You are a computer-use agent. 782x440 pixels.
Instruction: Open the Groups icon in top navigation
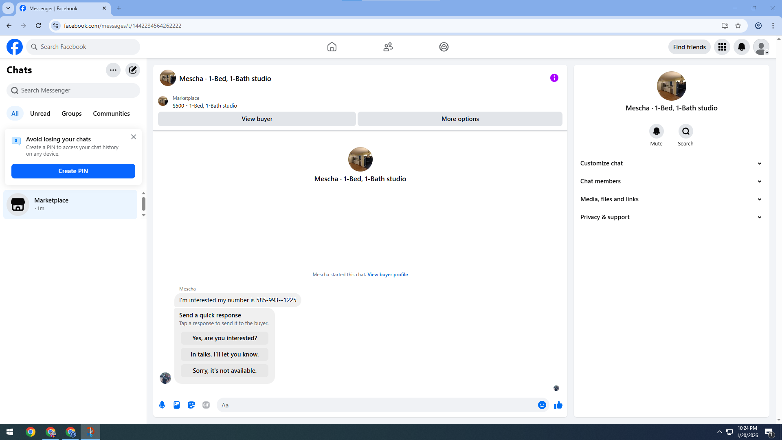click(x=444, y=47)
